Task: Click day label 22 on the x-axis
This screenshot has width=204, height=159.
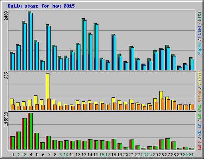Action: coord(137,155)
